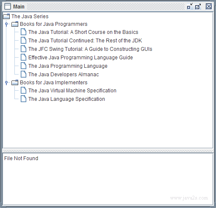Collapse the Books for Java Implementers node handle
Image resolution: width=216 pixels, height=208 pixels.
(x=6, y=83)
